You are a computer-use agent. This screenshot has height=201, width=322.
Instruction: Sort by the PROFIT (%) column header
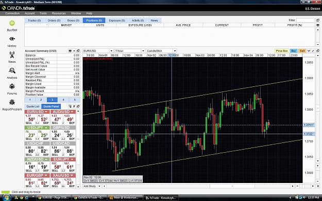pos(295,25)
